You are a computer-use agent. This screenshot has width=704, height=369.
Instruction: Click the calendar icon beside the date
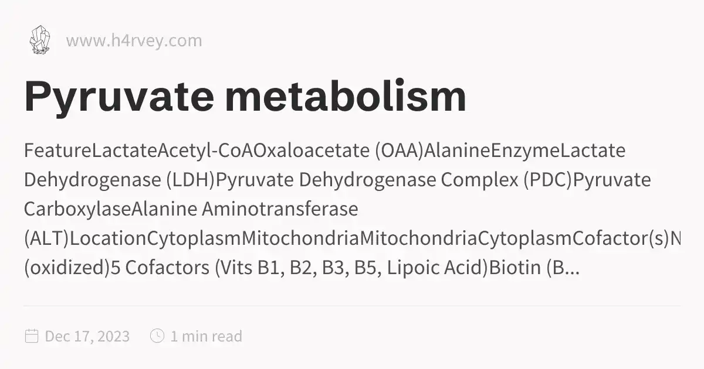pos(32,336)
